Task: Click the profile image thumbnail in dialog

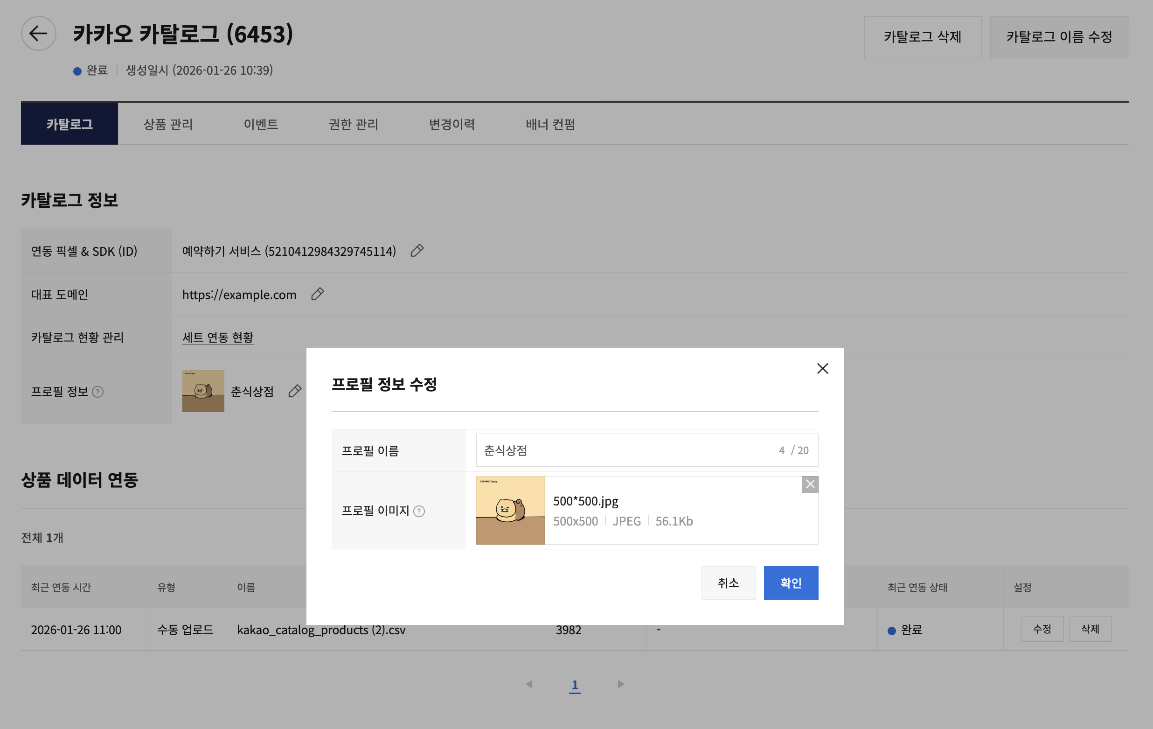Action: click(x=510, y=510)
